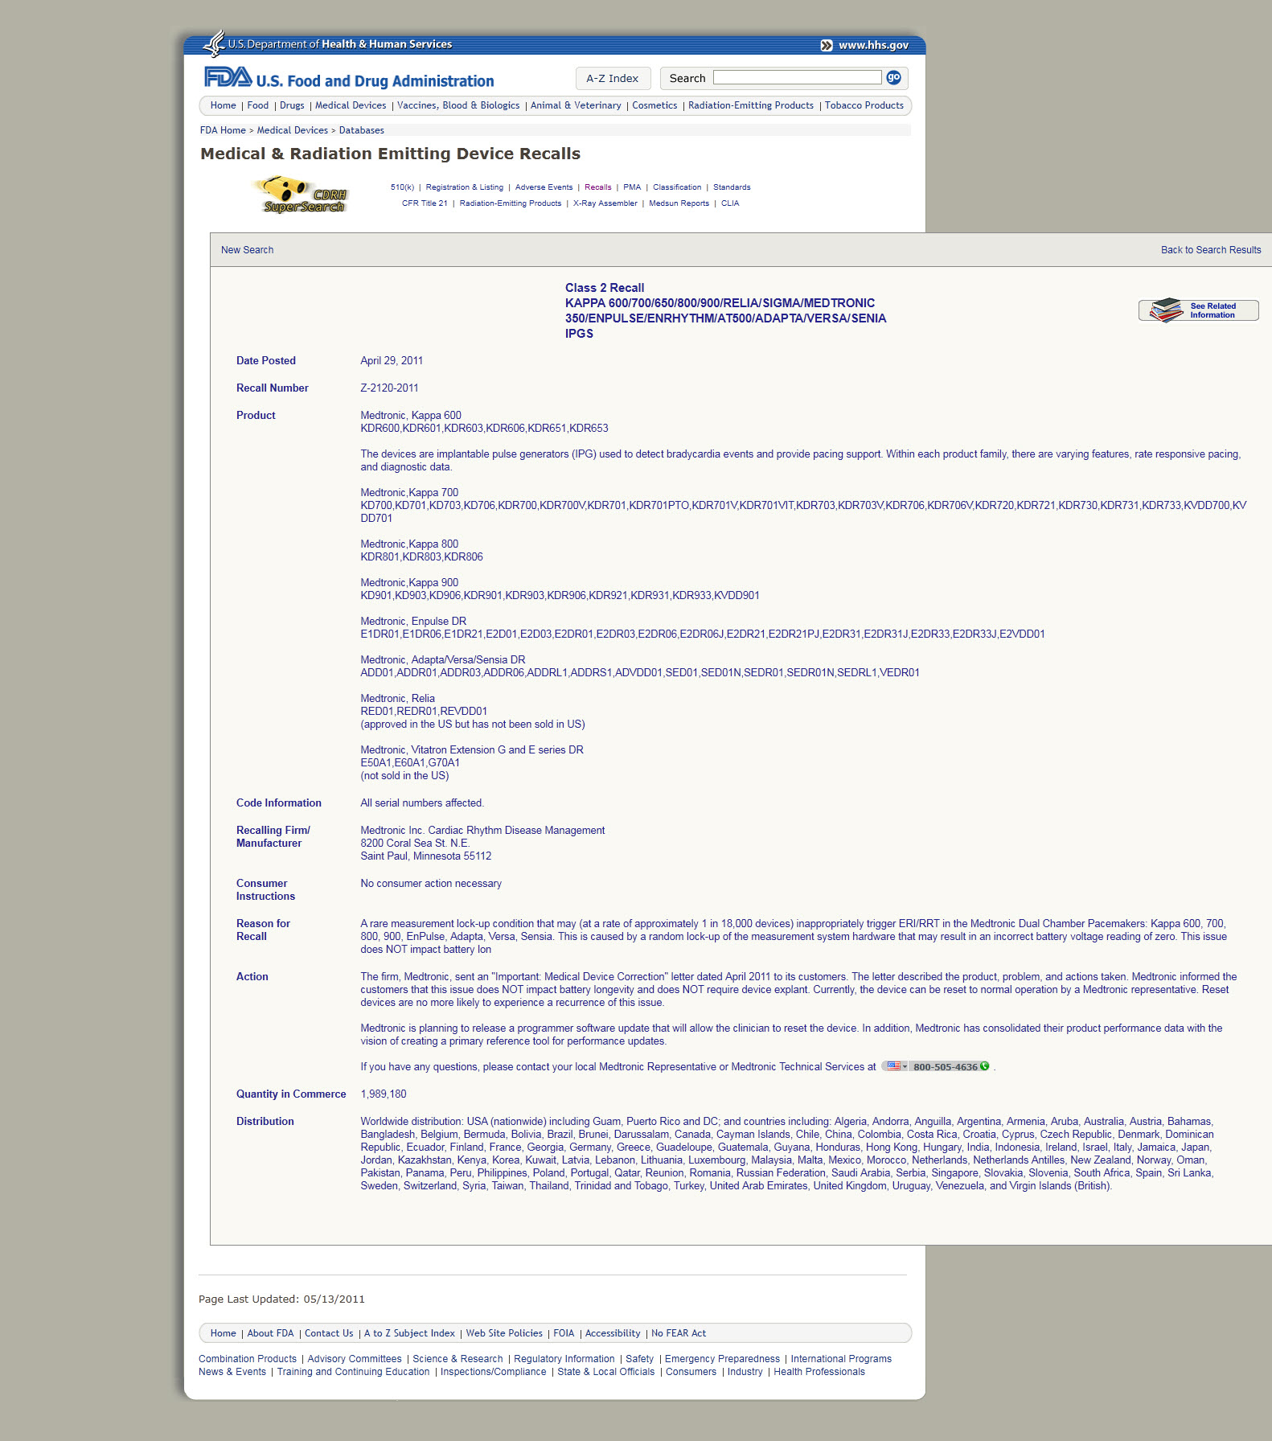Open footer Home link
1272x1441 pixels.
[x=224, y=1333]
